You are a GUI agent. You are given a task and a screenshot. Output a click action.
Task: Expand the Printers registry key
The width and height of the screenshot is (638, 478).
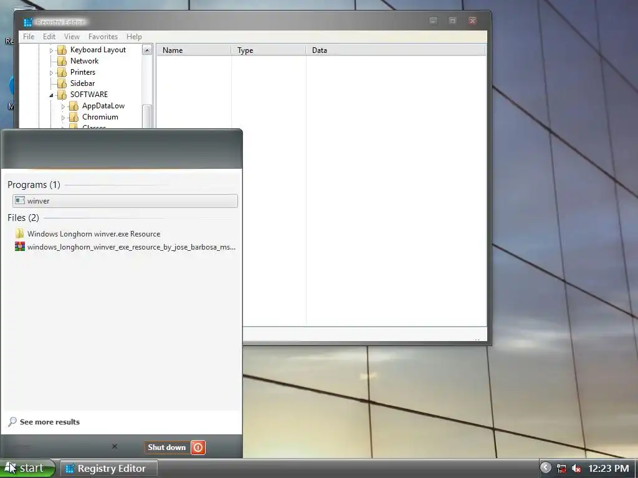(51, 73)
